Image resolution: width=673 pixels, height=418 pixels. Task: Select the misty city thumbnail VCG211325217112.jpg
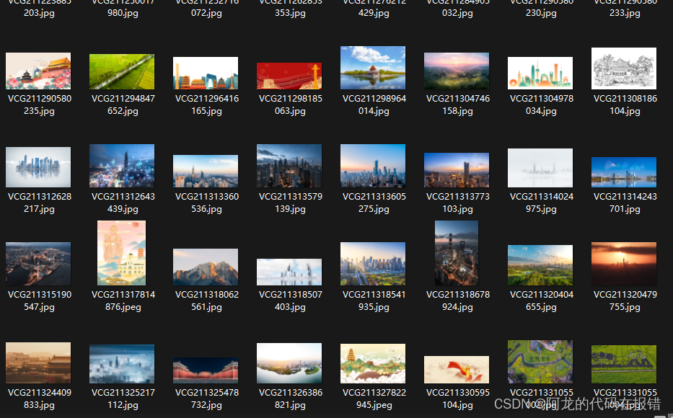pos(122,363)
